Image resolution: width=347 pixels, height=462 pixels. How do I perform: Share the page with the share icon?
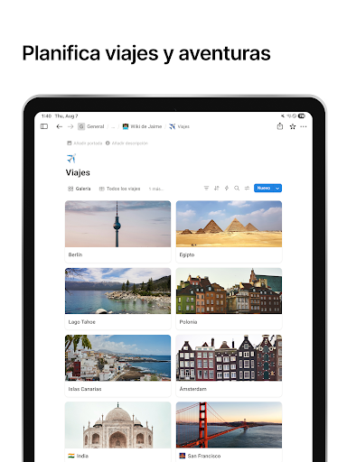pos(280,126)
